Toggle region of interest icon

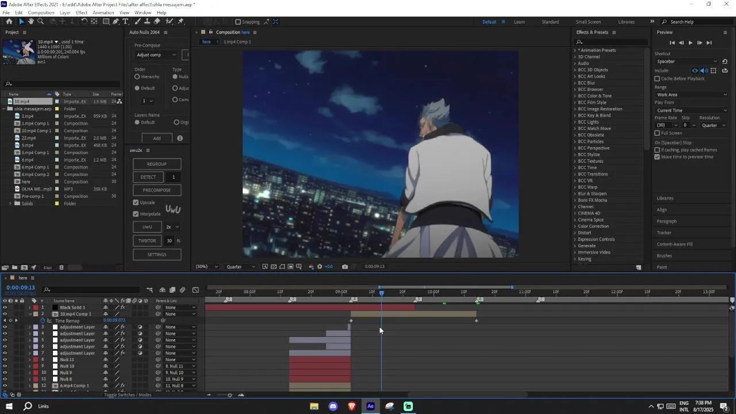coord(290,267)
